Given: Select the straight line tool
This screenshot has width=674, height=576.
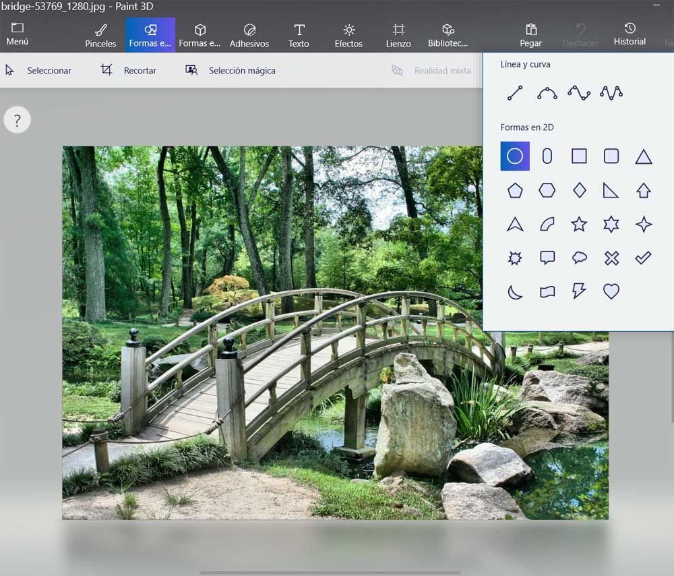Looking at the screenshot, I should 514,92.
